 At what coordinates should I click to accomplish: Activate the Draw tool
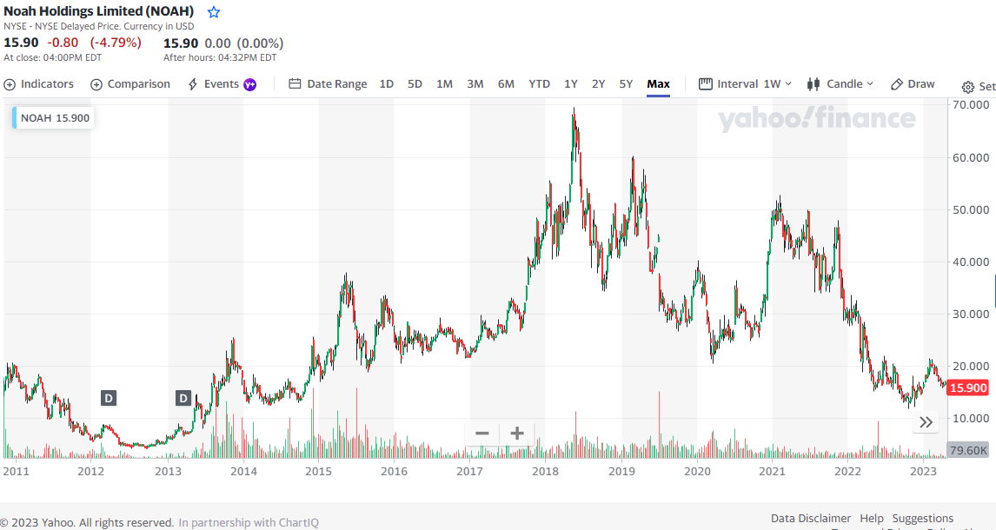(x=913, y=83)
